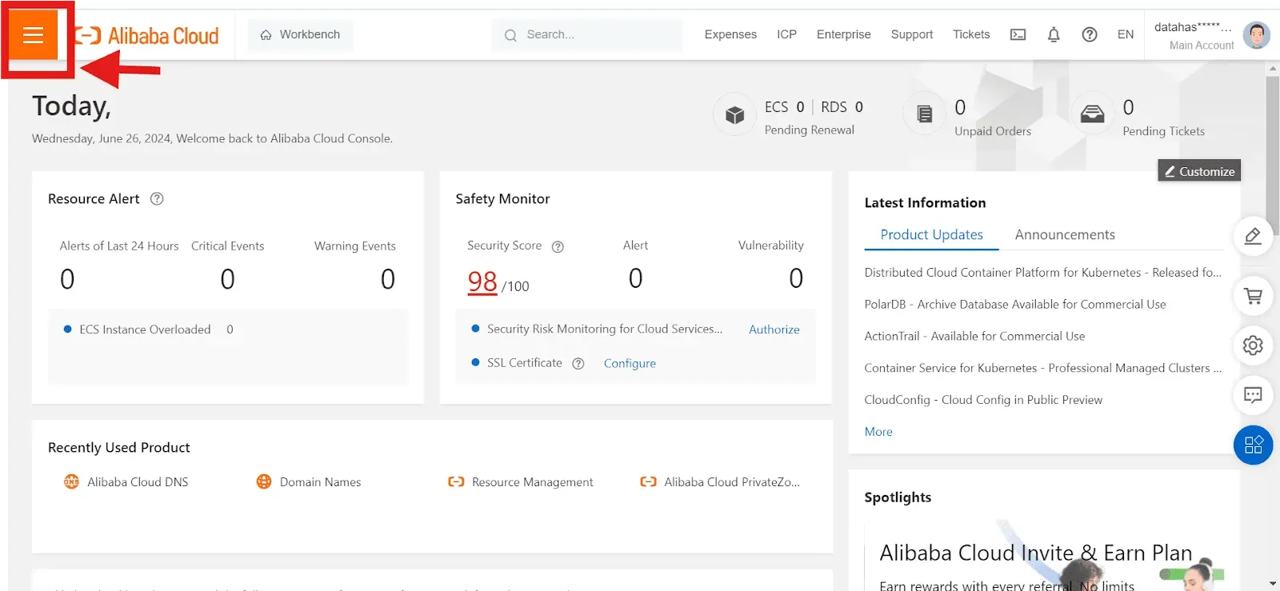Open the floating shopping cart icon

(1253, 296)
